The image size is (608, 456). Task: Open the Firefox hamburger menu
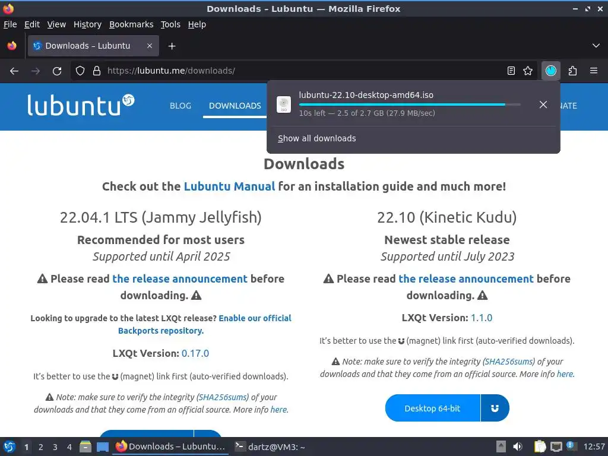tap(594, 71)
